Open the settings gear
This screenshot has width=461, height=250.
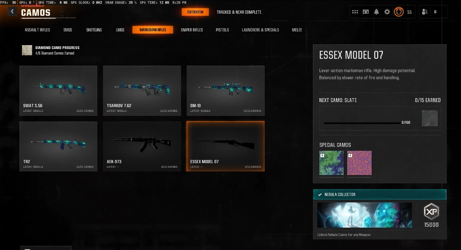tap(387, 12)
